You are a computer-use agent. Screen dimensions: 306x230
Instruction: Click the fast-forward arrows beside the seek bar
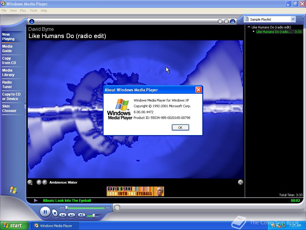[108, 208]
